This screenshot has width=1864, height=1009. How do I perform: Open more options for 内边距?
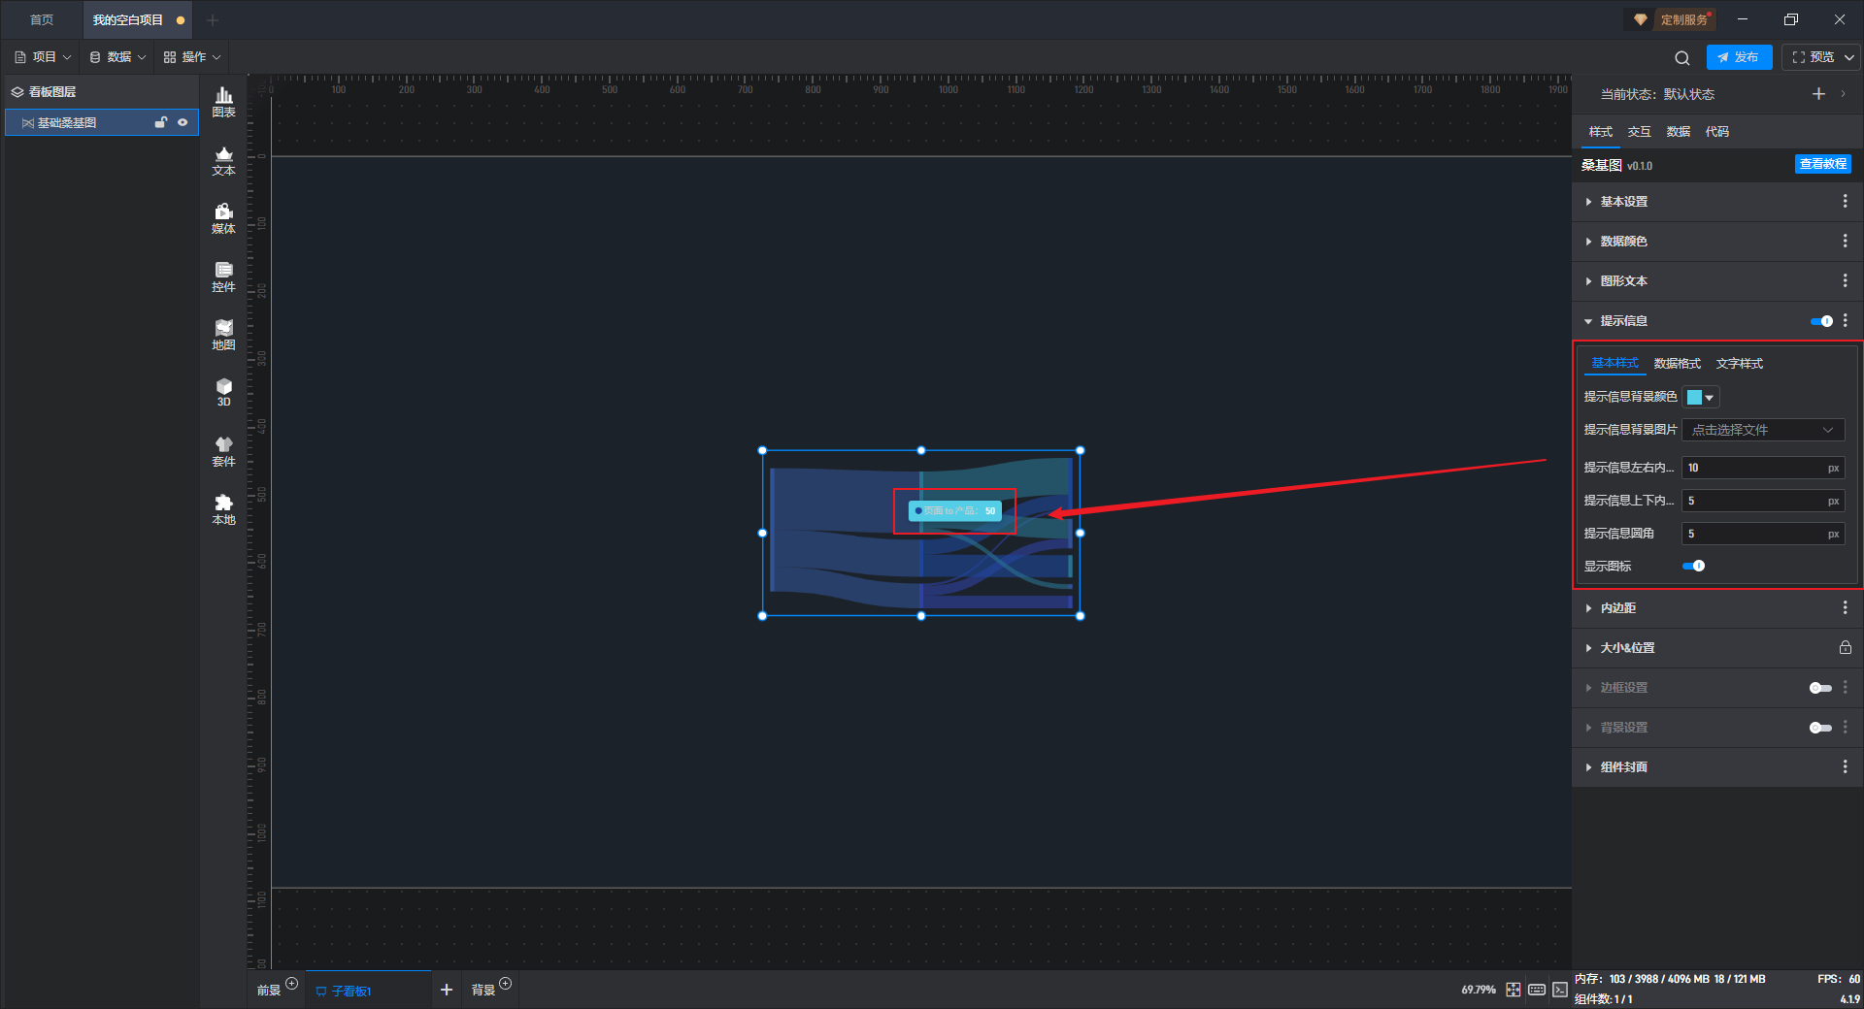[x=1845, y=607]
